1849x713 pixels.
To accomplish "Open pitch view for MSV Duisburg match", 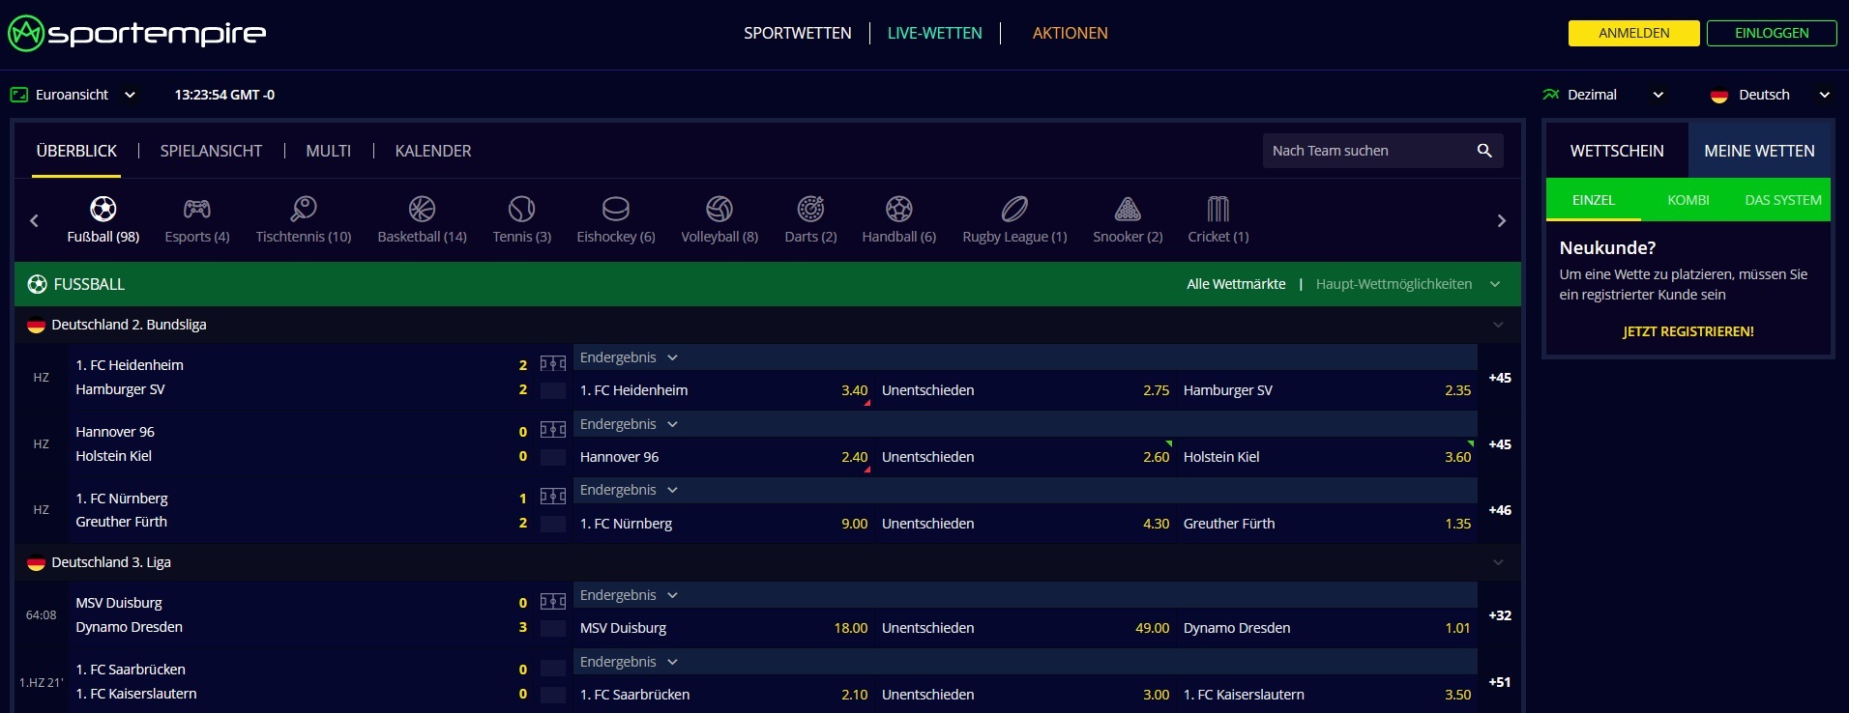I will (553, 602).
